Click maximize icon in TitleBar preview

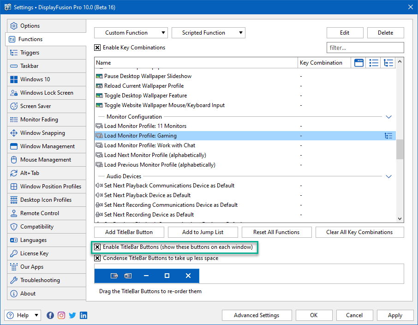167,276
